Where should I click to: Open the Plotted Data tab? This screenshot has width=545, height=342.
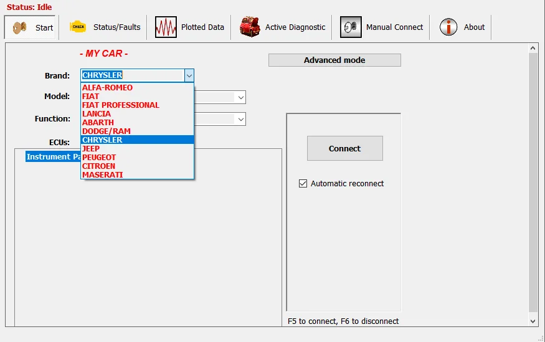pyautogui.click(x=189, y=27)
